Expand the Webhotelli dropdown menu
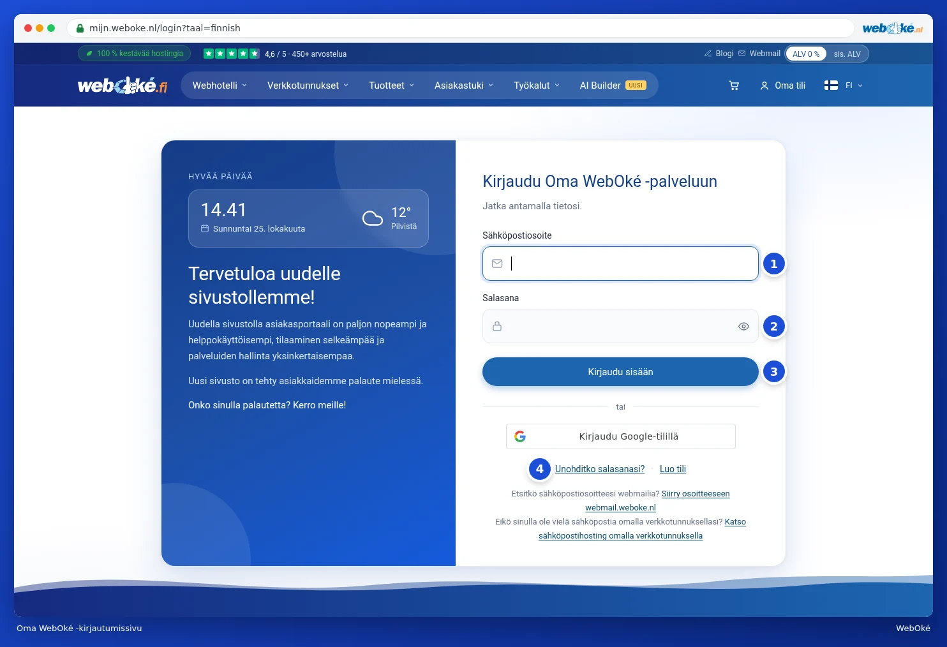Image resolution: width=947 pixels, height=647 pixels. tap(220, 86)
